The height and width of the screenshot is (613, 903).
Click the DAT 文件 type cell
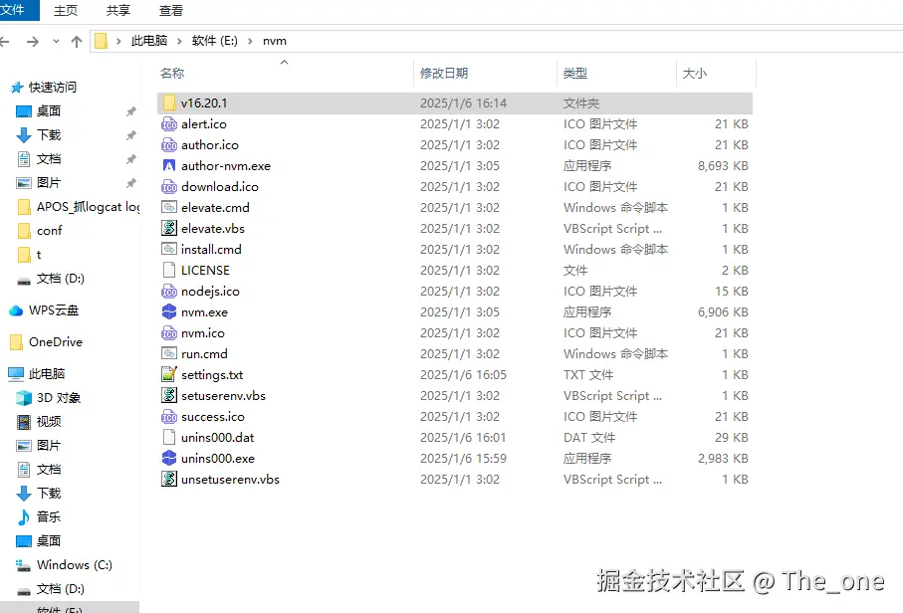click(589, 438)
